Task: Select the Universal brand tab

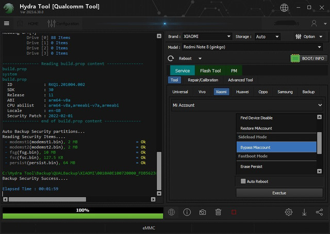Action: (180, 92)
